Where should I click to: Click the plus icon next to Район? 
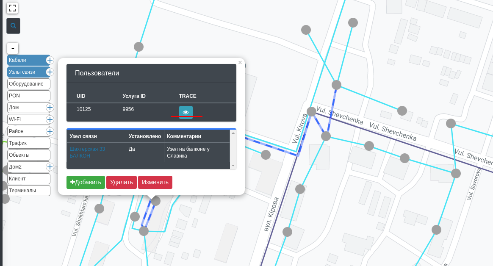pos(50,131)
